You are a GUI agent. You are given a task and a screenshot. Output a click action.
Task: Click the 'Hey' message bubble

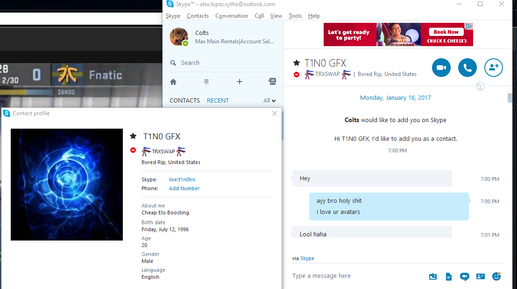[x=372, y=179]
